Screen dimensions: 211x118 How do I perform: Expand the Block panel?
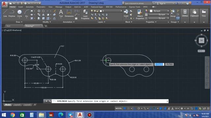click(129, 22)
